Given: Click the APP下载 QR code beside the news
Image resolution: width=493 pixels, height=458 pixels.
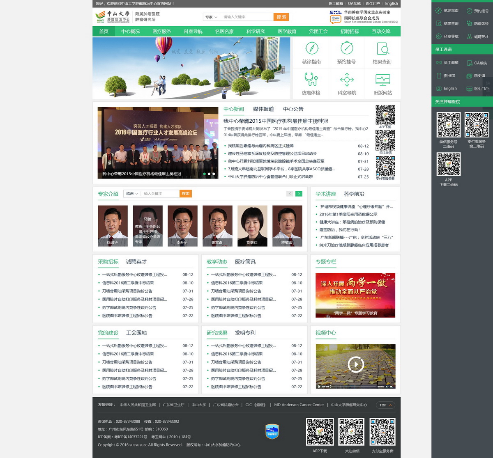Looking at the screenshot, I should tap(385, 115).
